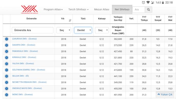The width and height of the screenshot is (176, 99).
Task: Select the 441,100 score cell
Action: (x=118, y=76)
